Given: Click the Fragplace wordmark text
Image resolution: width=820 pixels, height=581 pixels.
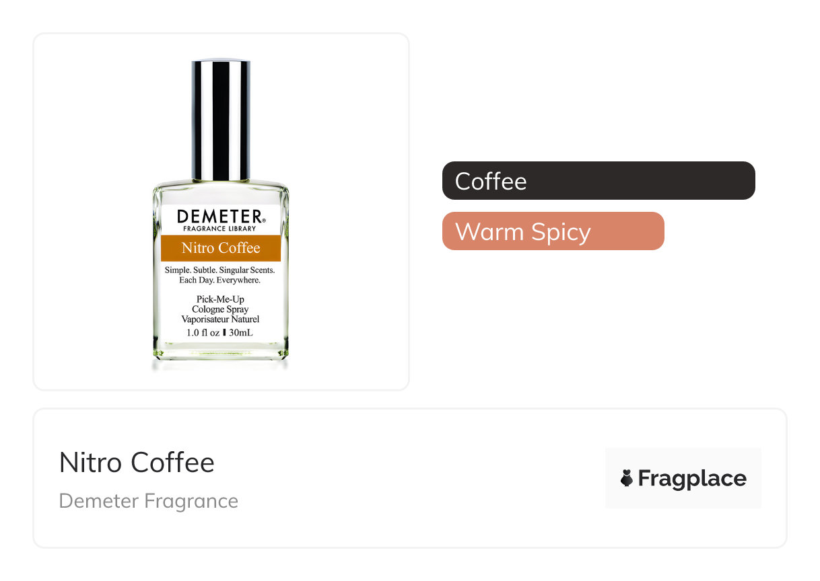Looking at the screenshot, I should (692, 478).
